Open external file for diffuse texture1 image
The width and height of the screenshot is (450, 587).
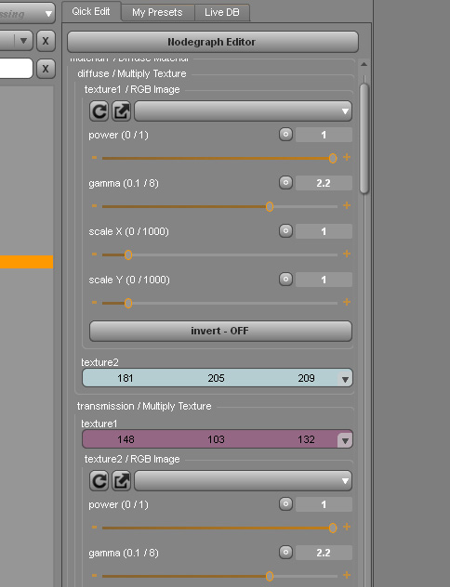122,111
